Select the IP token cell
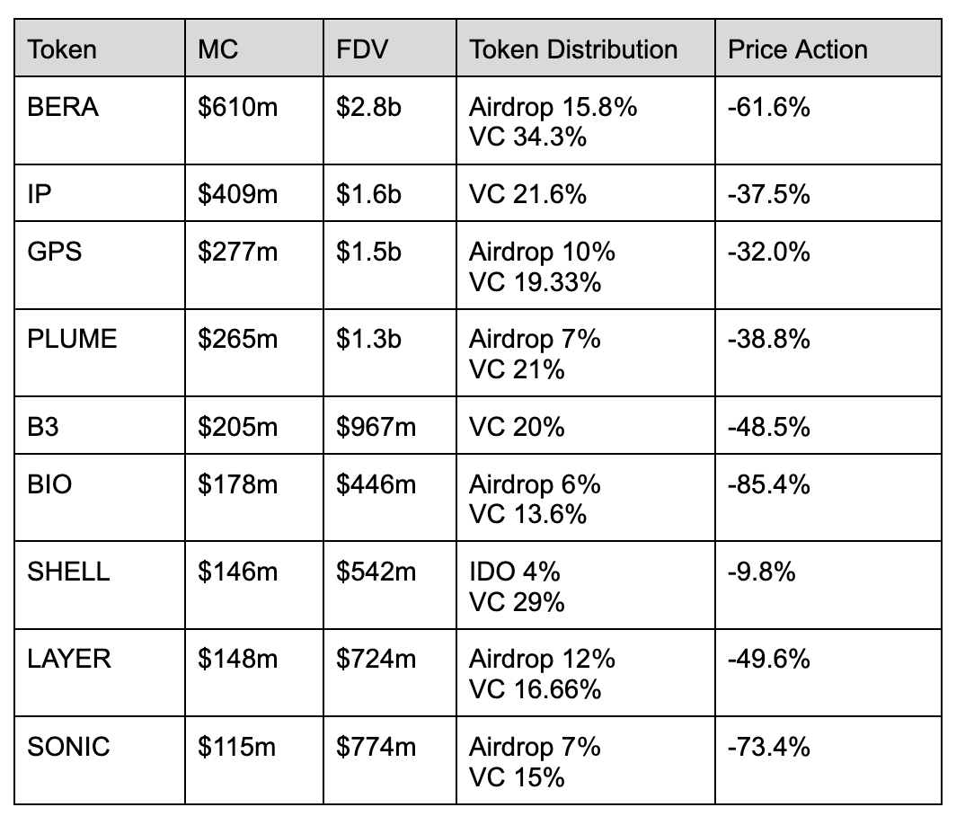965x825 pixels. (x=41, y=193)
